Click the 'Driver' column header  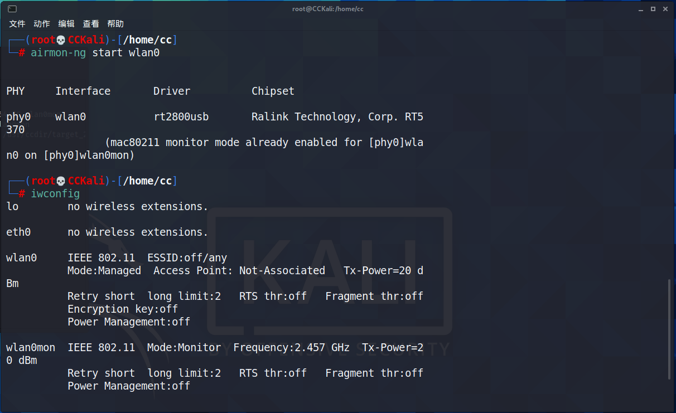coord(172,91)
